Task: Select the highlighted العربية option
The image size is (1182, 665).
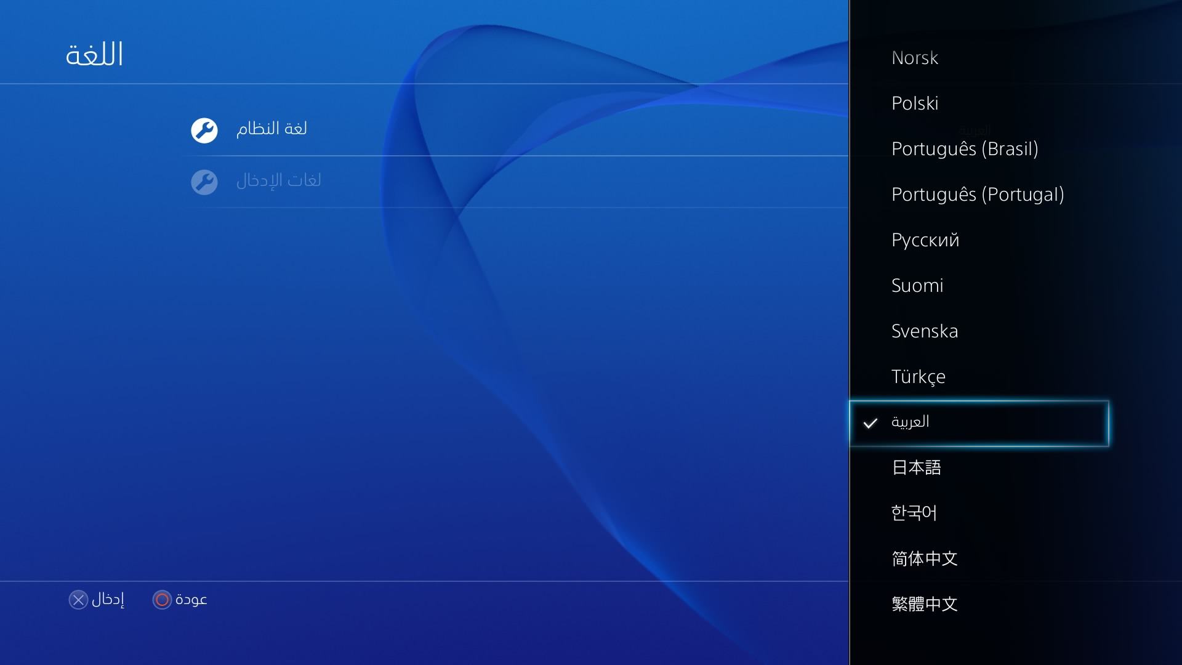Action: tap(979, 423)
